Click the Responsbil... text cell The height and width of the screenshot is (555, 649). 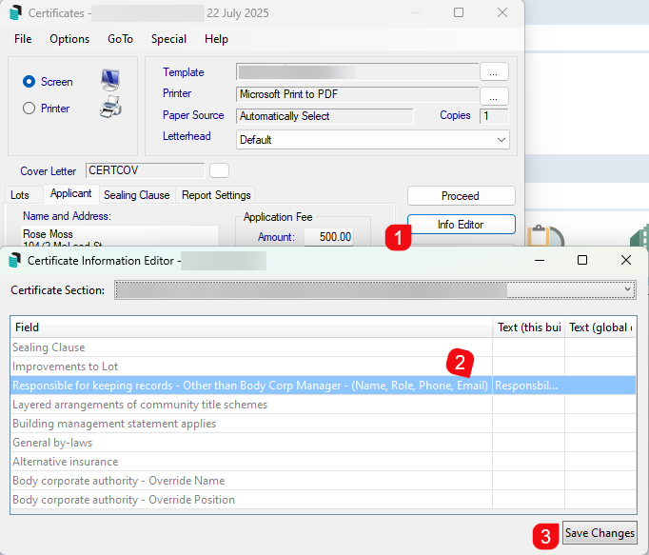click(528, 386)
